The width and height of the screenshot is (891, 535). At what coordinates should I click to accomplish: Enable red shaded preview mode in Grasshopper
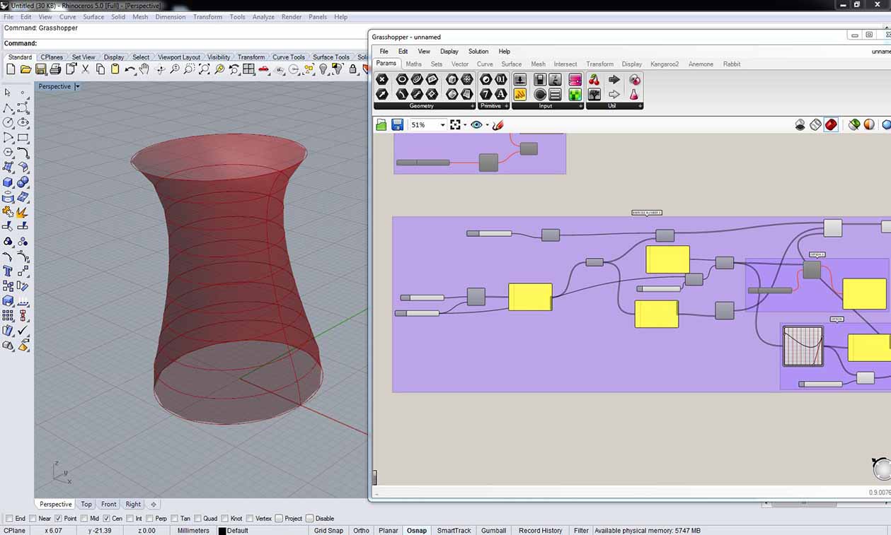pyautogui.click(x=831, y=124)
